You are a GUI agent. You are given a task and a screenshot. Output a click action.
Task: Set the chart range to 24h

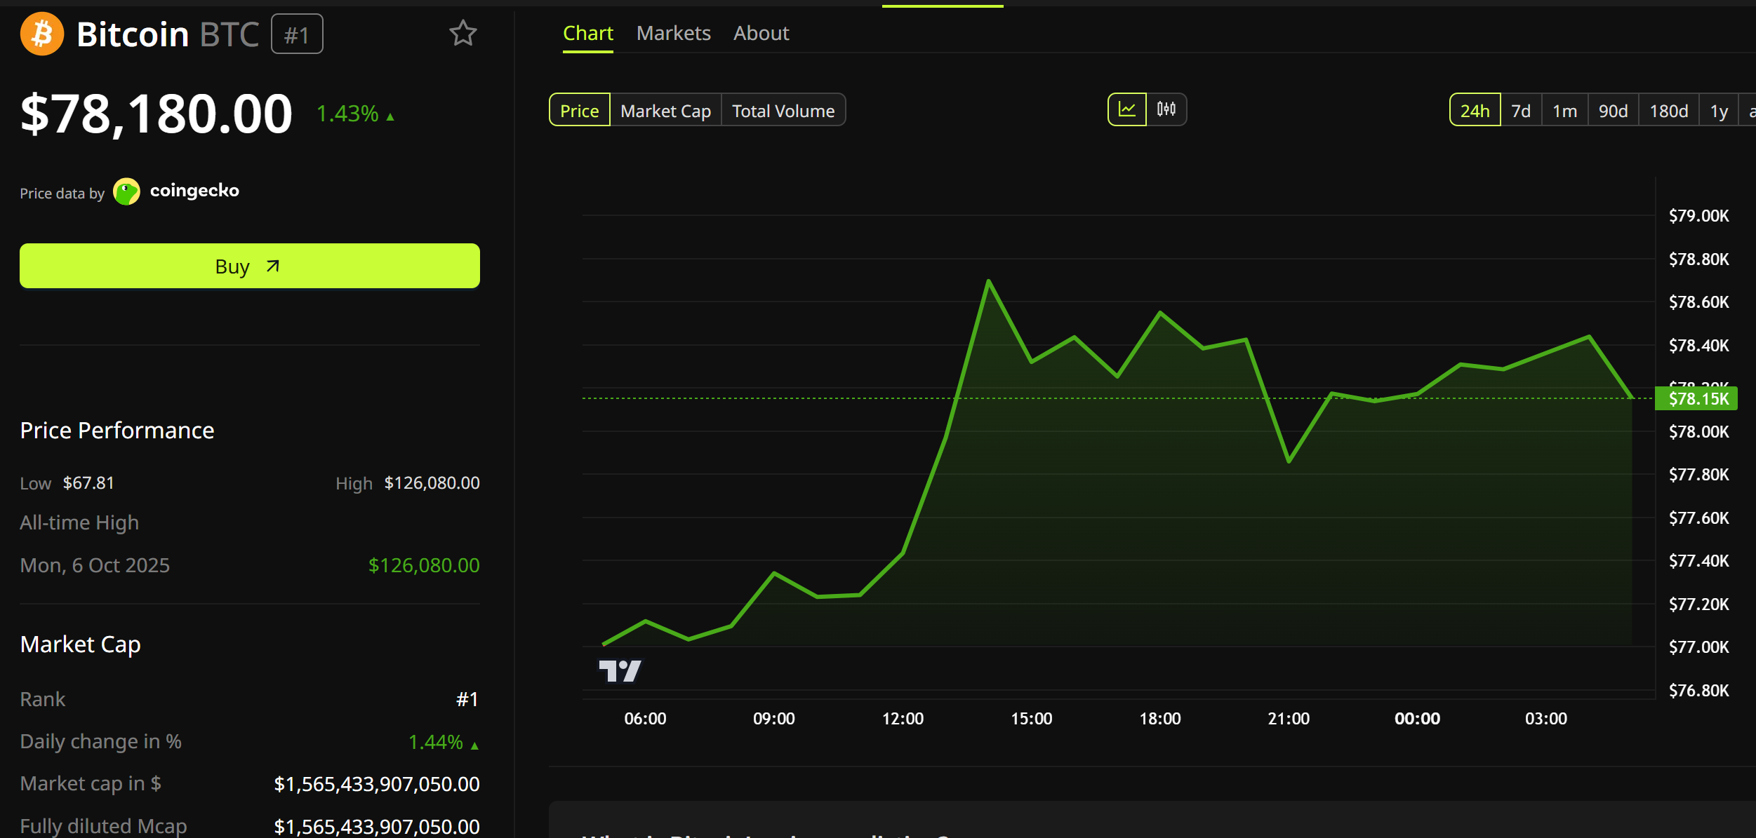pyautogui.click(x=1475, y=110)
